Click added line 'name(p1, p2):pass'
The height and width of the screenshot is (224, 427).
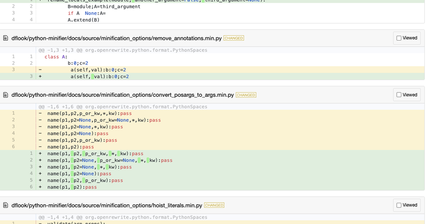pyautogui.click(x=72, y=187)
